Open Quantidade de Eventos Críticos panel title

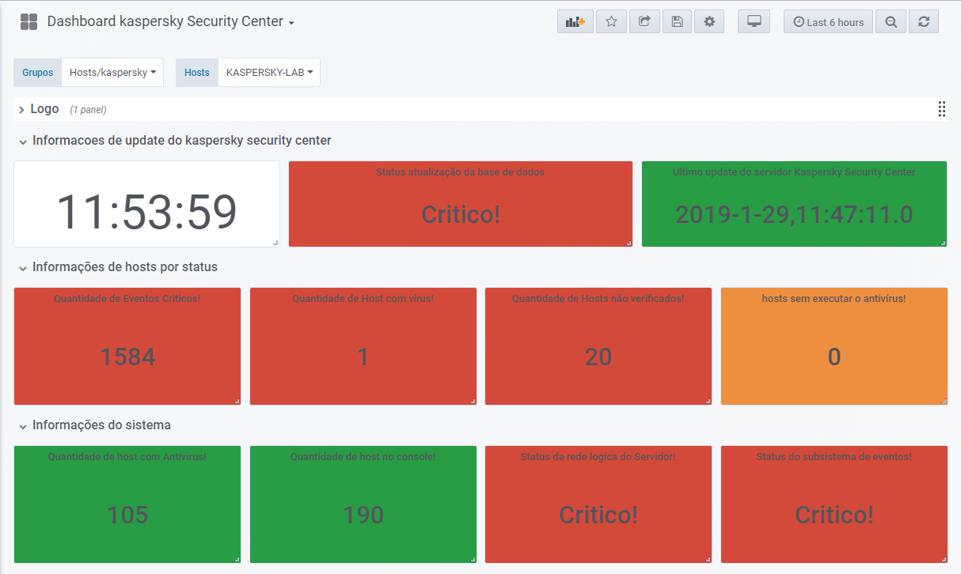click(x=127, y=298)
